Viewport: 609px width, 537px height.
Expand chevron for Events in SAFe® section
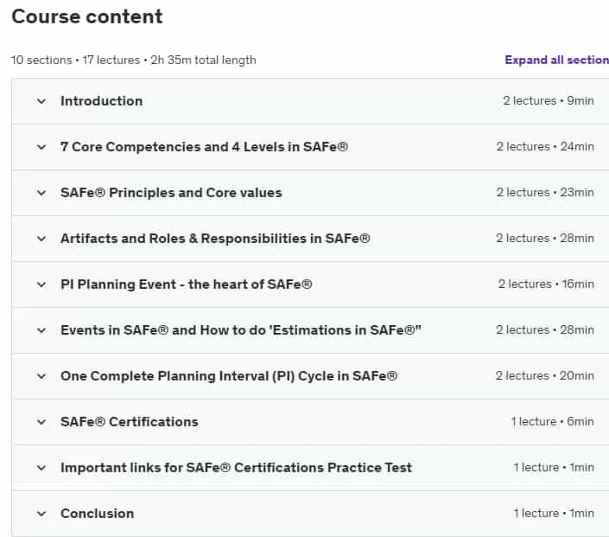pyautogui.click(x=41, y=330)
